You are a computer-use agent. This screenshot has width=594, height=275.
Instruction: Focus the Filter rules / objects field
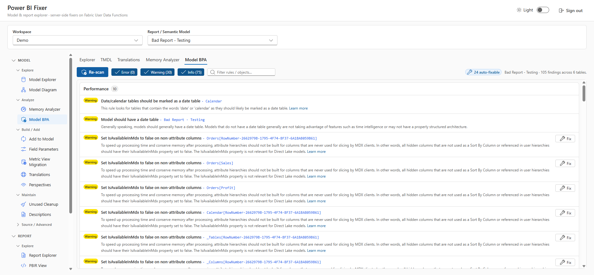tap(241, 72)
